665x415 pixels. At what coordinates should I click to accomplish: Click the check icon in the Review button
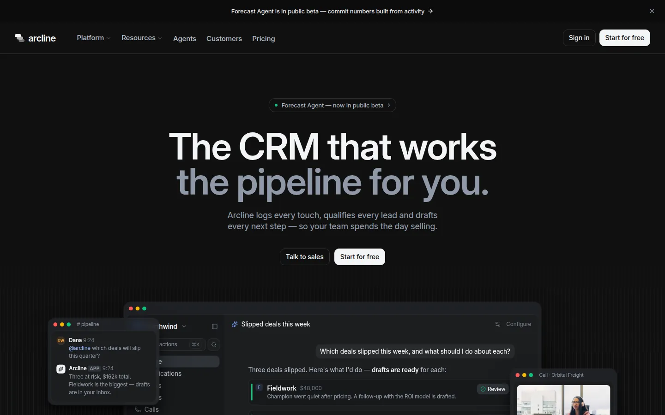point(483,389)
